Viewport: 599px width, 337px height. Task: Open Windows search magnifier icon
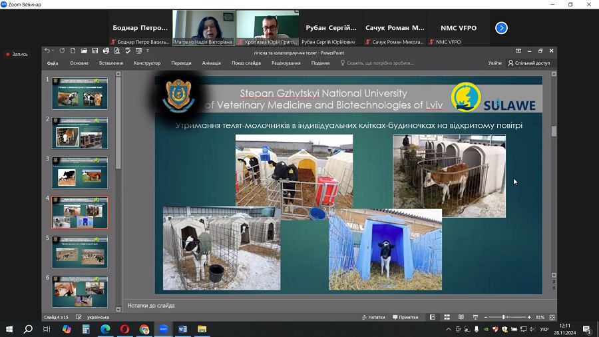28,329
